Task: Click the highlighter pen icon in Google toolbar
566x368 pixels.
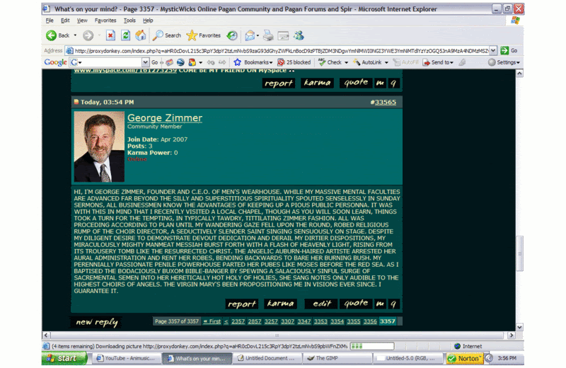Action: (462, 62)
